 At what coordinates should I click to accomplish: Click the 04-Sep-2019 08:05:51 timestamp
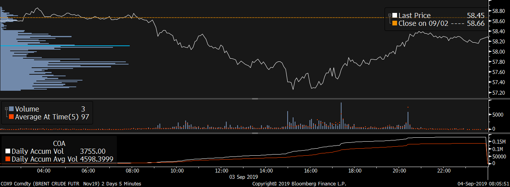(483, 183)
